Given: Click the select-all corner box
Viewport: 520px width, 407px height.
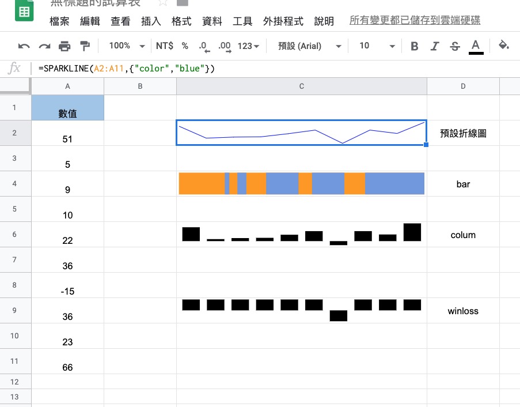Looking at the screenshot, I should [x=15, y=86].
